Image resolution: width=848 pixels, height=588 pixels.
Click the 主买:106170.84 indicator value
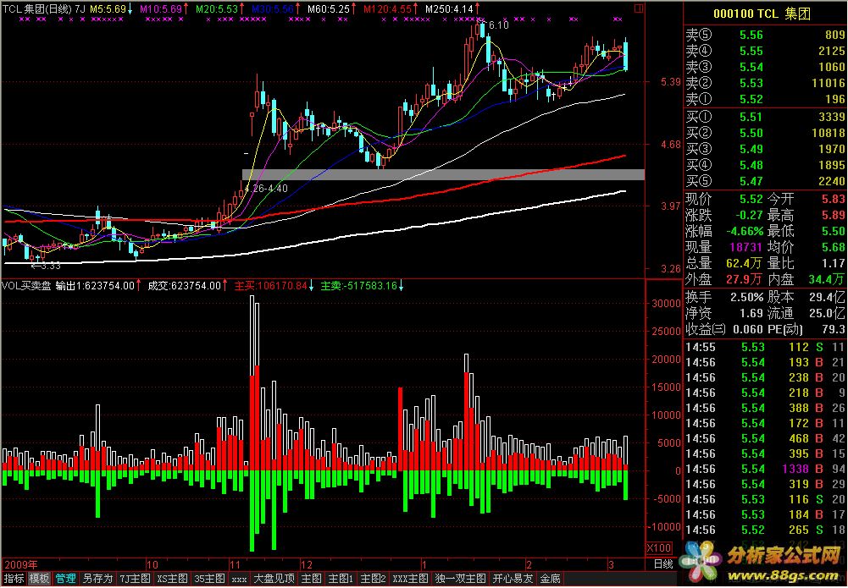[x=270, y=286]
